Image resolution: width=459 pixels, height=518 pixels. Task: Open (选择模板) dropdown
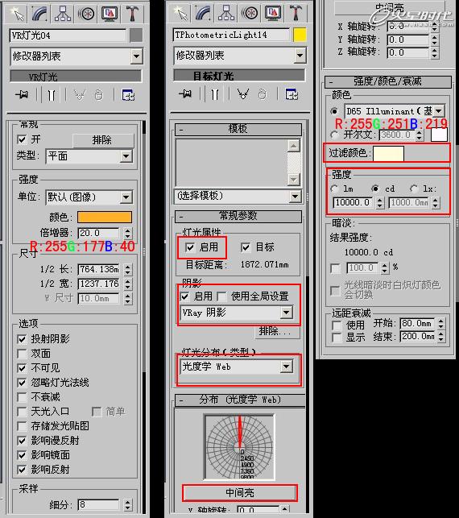click(238, 196)
